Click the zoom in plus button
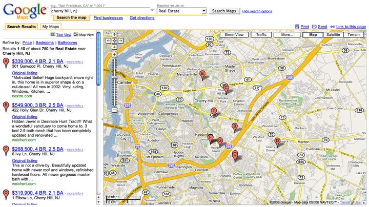369x207 pixels. [114, 54]
